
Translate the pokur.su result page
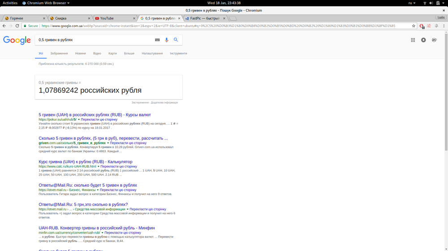click(x=99, y=120)
